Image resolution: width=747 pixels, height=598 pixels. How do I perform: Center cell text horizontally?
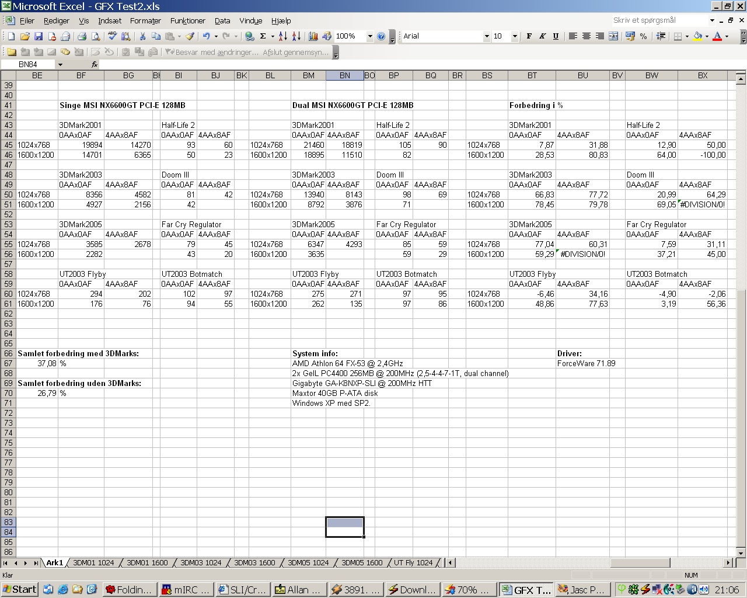click(587, 36)
